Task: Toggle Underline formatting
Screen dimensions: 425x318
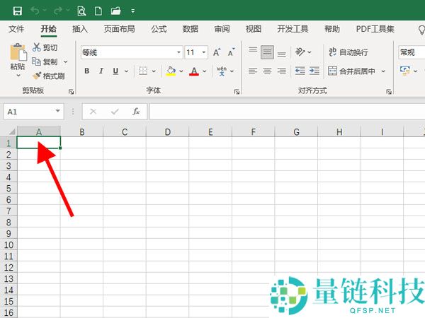Action: tap(115, 71)
